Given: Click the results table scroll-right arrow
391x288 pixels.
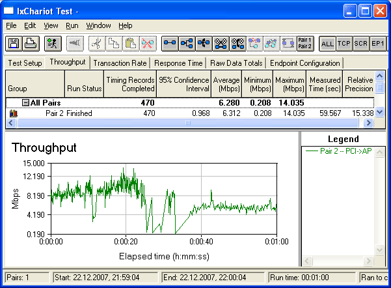Looking at the screenshot, I should tap(369, 123).
